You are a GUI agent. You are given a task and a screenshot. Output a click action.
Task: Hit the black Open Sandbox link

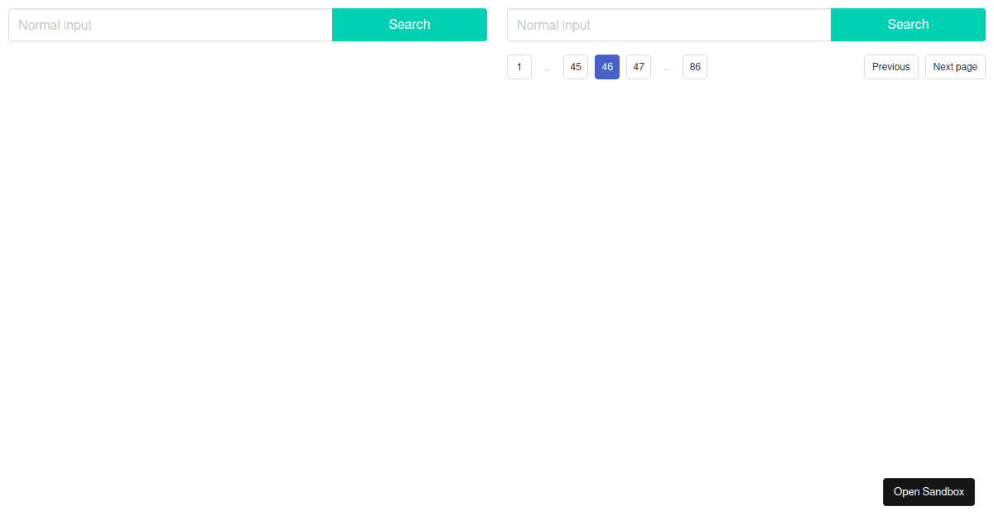click(x=929, y=492)
